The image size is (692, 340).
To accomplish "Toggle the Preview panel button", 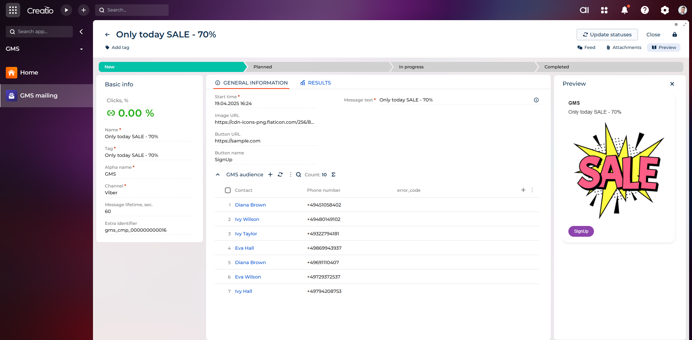I will pyautogui.click(x=664, y=47).
